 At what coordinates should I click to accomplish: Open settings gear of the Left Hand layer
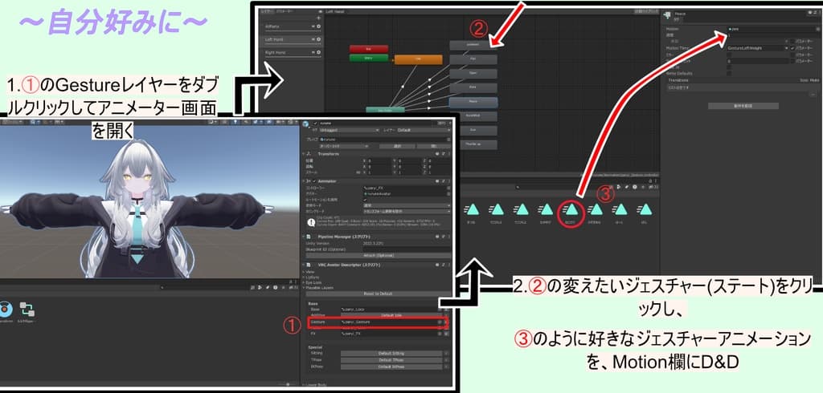[x=318, y=39]
